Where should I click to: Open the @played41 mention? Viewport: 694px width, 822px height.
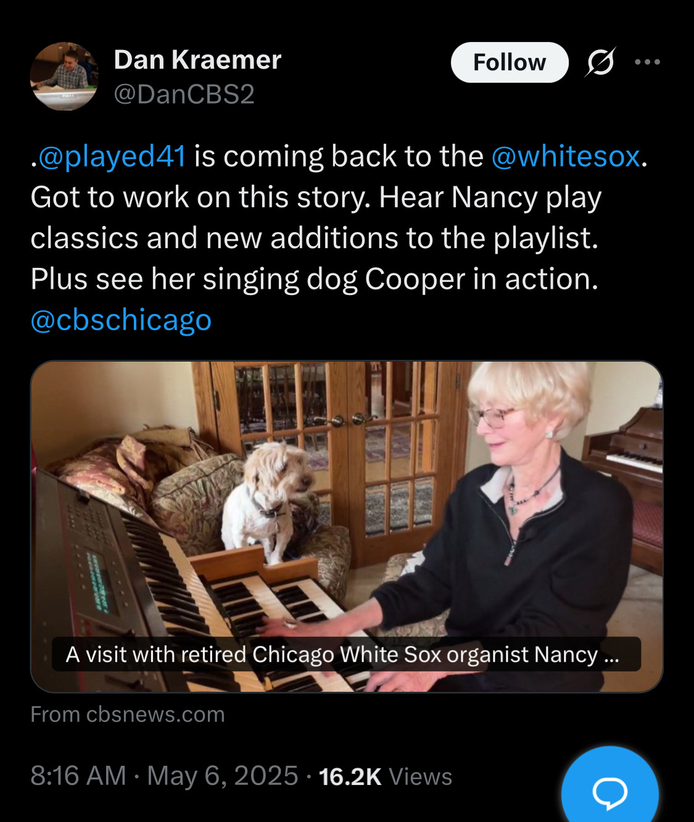(112, 156)
